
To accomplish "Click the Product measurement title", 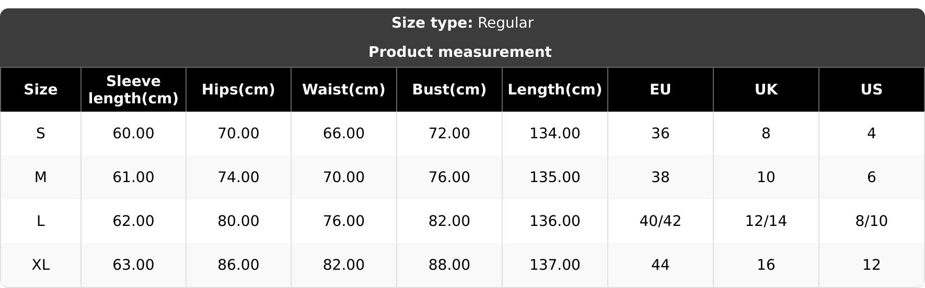I will [x=460, y=52].
